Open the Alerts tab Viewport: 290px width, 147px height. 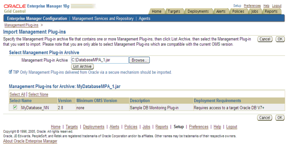click(x=221, y=11)
